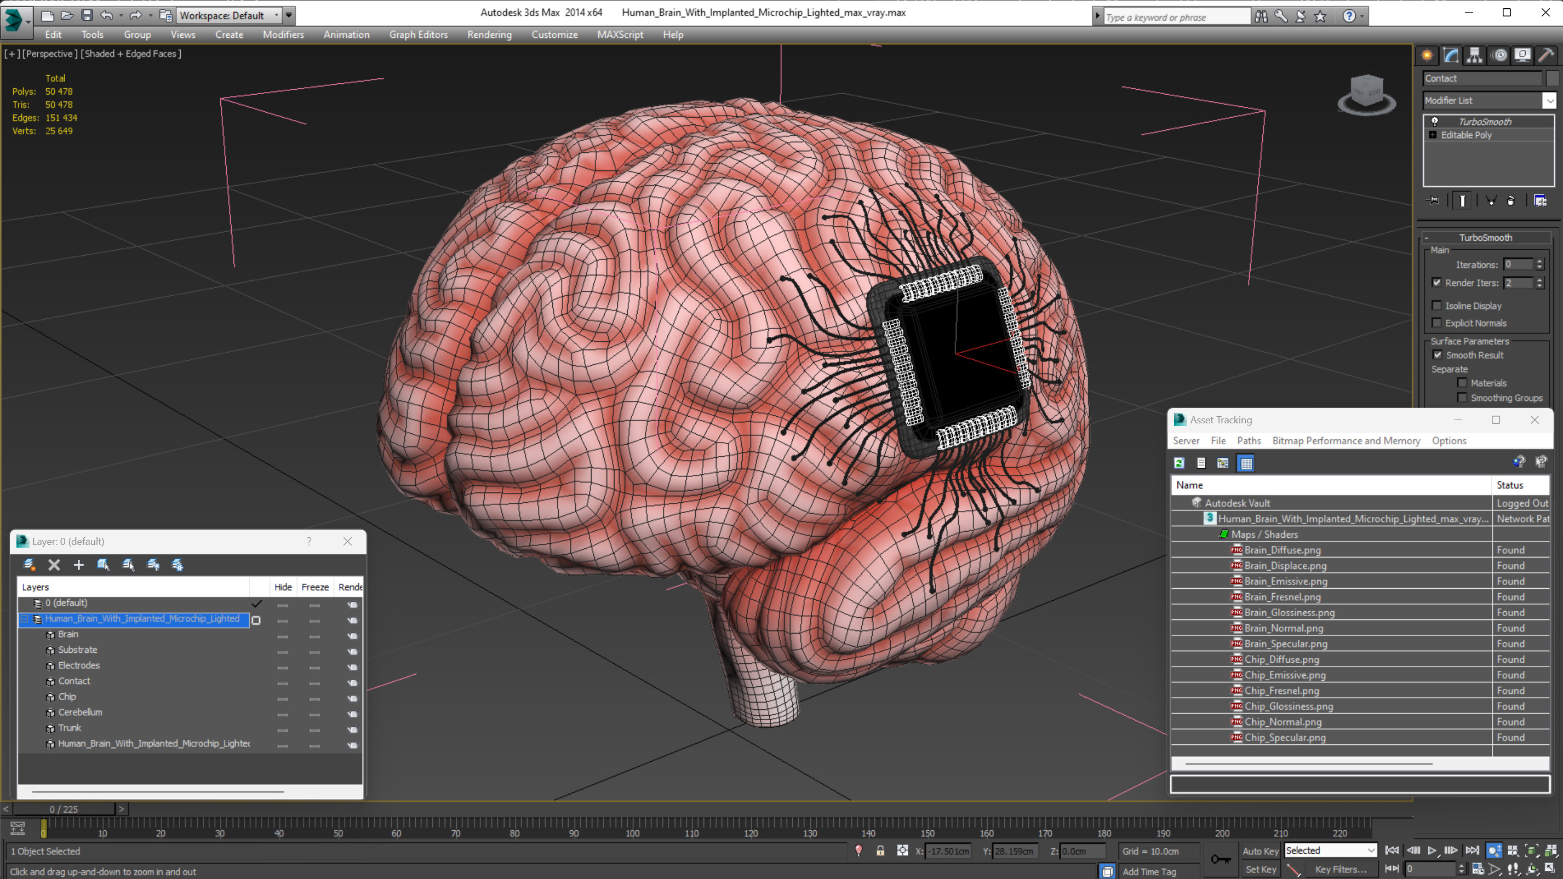Toggle the Smooth Result checkbox

pyautogui.click(x=1438, y=355)
